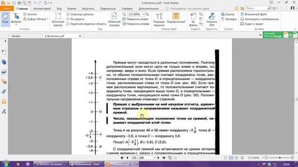The height and width of the screenshot is (167, 298).
Task: Open the Extras (Дополнительно) ribbon tab
Action: (x=149, y=8)
